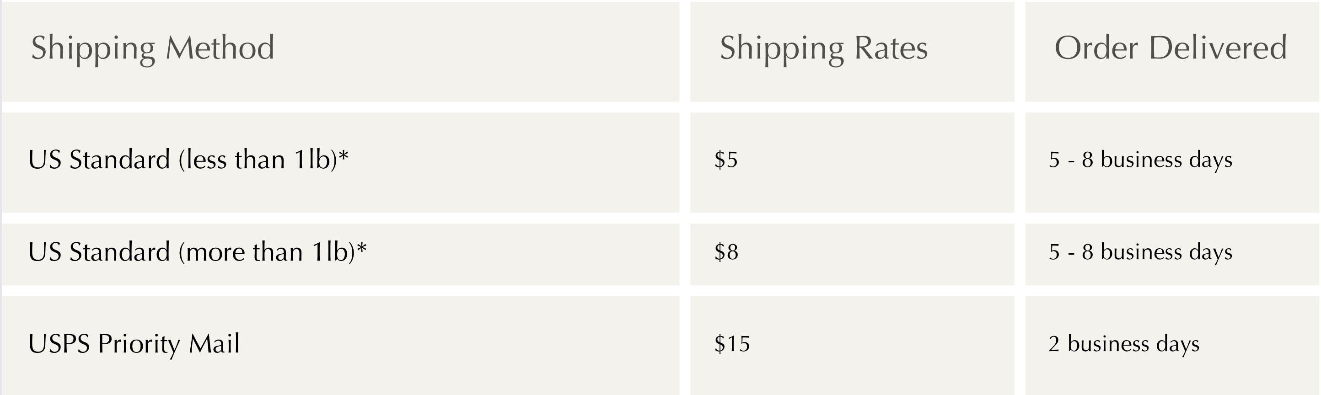Click delivery time for the $8 option
Screen dimensions: 1321x395
click(x=1140, y=252)
